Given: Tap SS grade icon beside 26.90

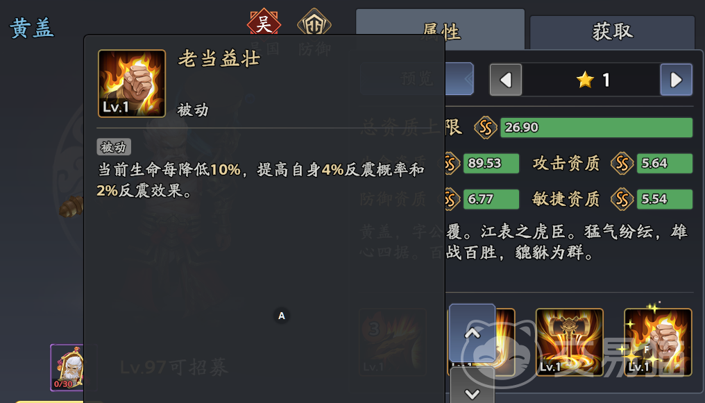Looking at the screenshot, I should click(486, 128).
